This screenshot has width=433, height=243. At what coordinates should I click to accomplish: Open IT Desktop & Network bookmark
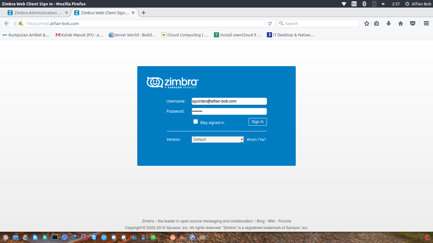(x=291, y=35)
